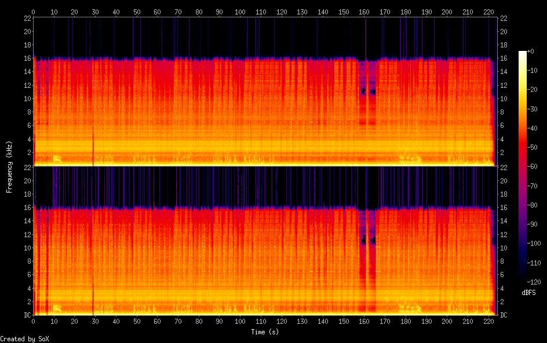Screen dimensions: 547x343
Task: Click the 50 tick on the top time axis
Action: coord(137,12)
